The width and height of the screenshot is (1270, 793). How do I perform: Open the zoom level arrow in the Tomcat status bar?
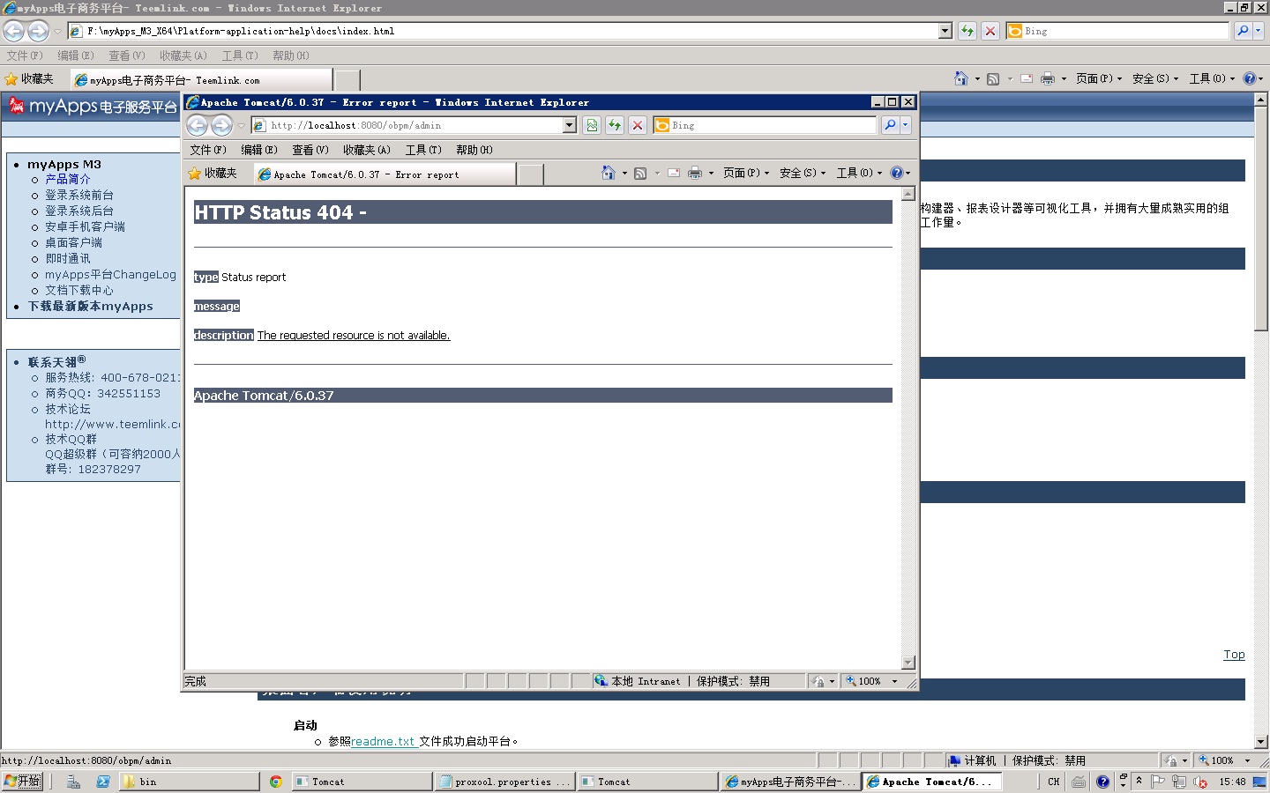894,681
